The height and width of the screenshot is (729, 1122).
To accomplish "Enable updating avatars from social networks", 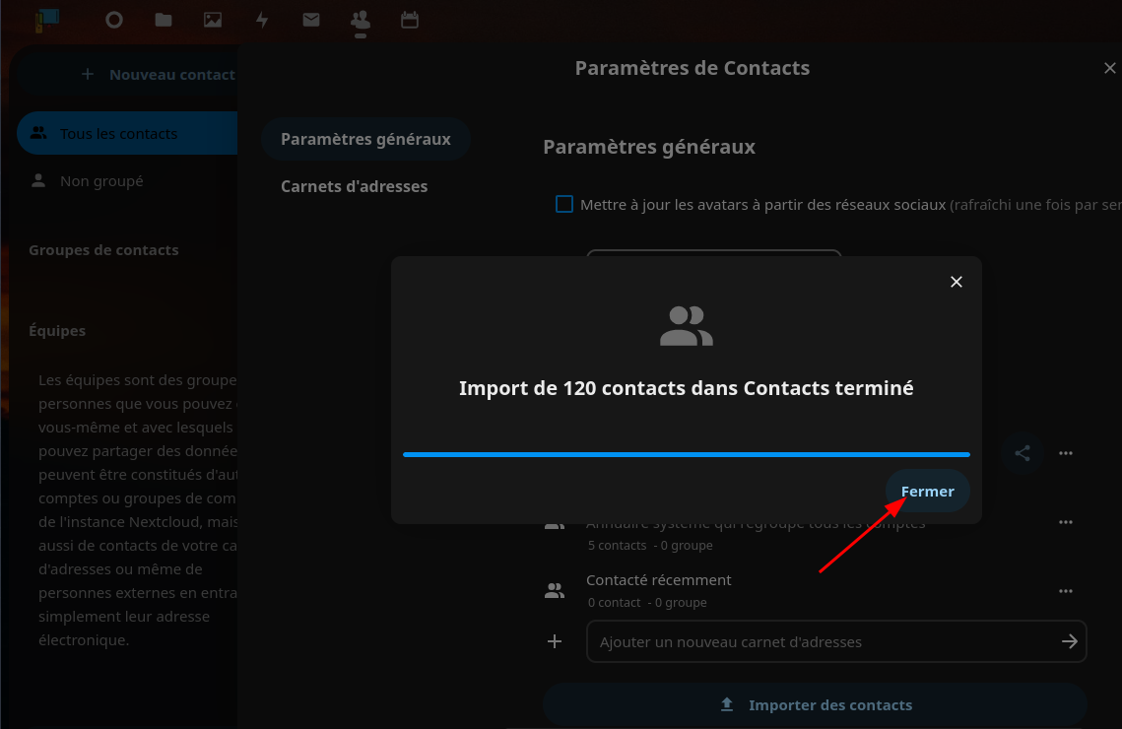I will coord(564,205).
